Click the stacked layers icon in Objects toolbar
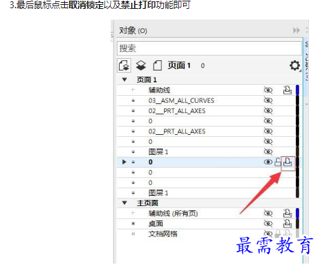 click(141, 66)
